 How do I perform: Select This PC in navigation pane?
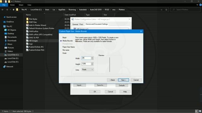pos(9,26)
